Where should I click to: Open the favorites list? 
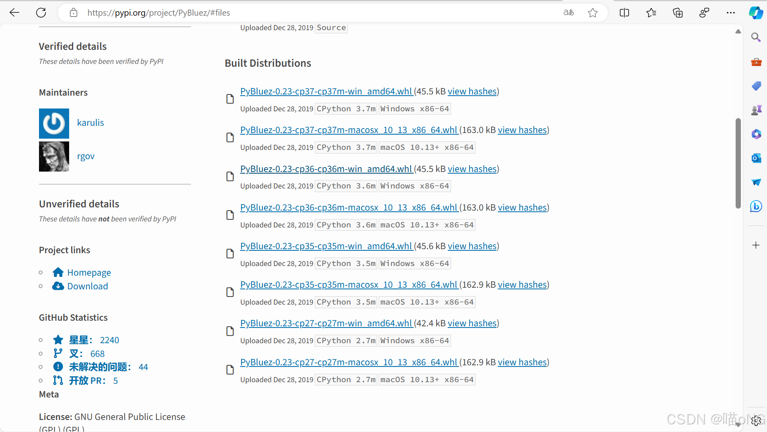coord(651,12)
